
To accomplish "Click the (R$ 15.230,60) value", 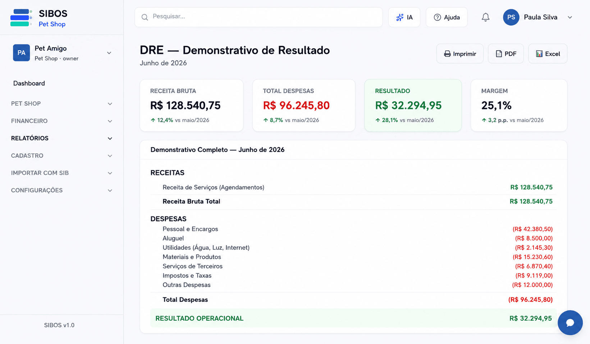I will click(532, 257).
